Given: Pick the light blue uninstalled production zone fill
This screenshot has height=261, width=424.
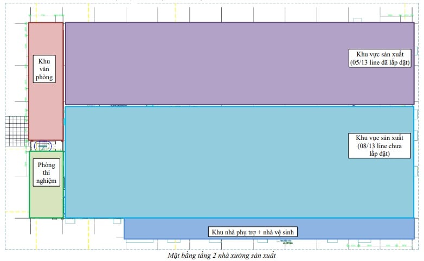Looking at the screenshot, I should click(206, 163).
